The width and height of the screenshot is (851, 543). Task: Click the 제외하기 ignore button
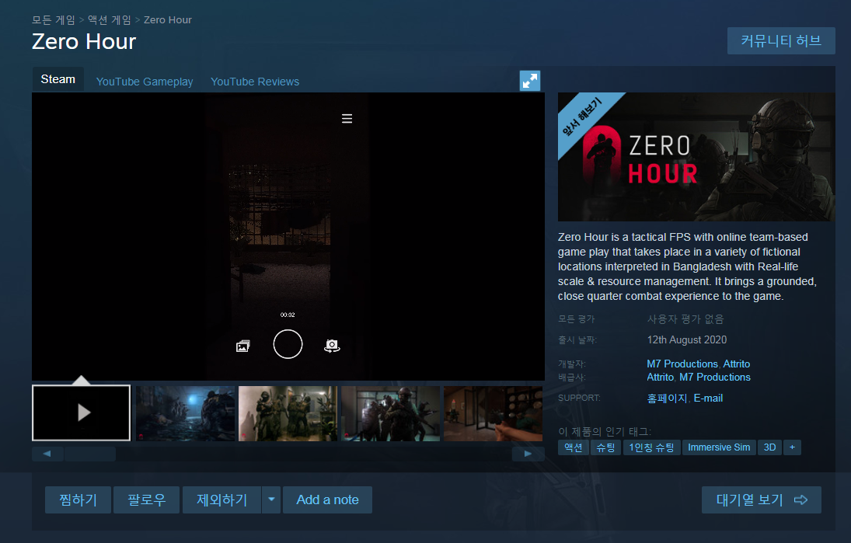click(x=222, y=499)
